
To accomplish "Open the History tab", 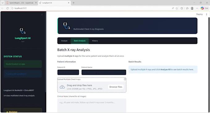I will [x=95, y=41].
